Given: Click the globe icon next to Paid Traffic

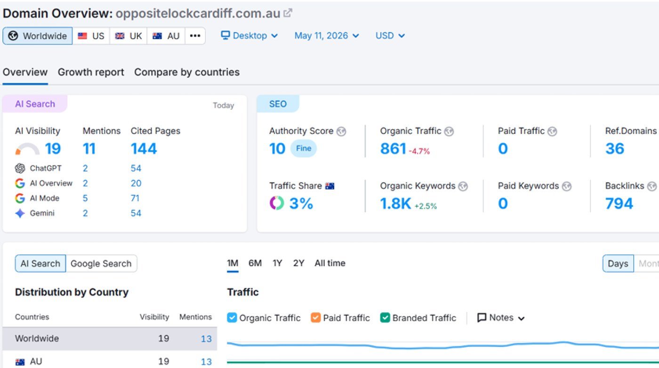Looking at the screenshot, I should click(x=552, y=131).
